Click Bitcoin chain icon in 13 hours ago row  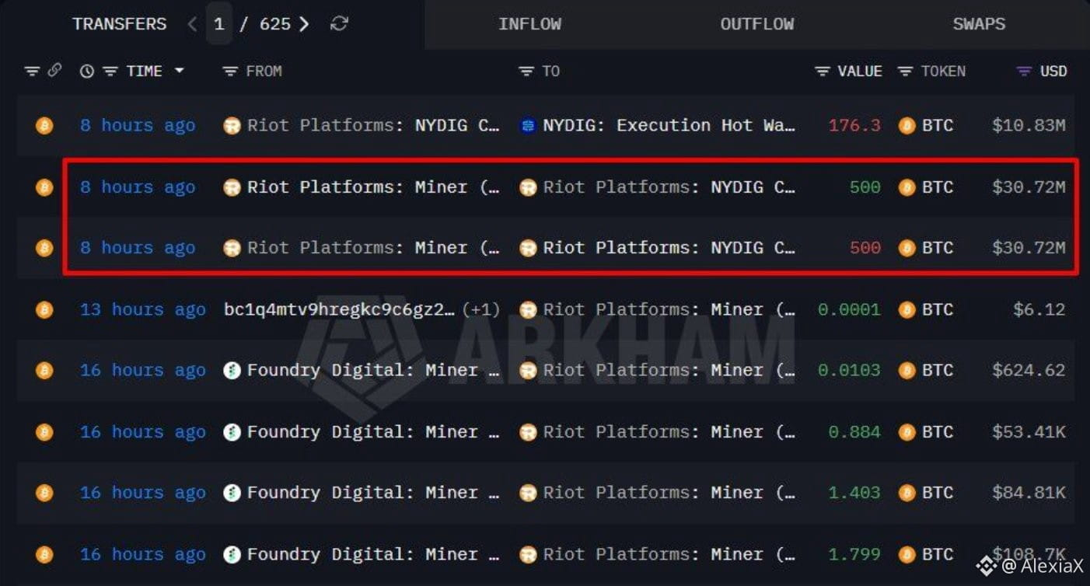44,309
